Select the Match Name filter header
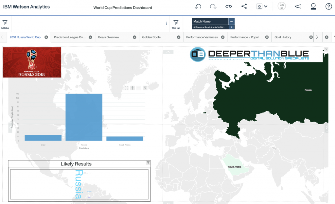Viewport: 335px width, 204px height. (x=210, y=21)
